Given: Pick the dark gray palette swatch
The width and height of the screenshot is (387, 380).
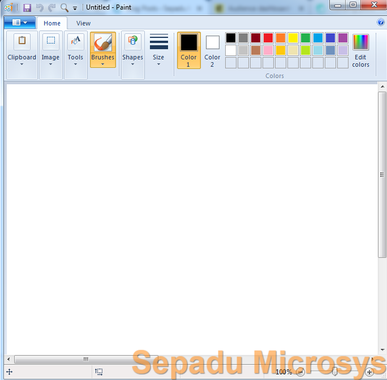Looking at the screenshot, I should [243, 38].
